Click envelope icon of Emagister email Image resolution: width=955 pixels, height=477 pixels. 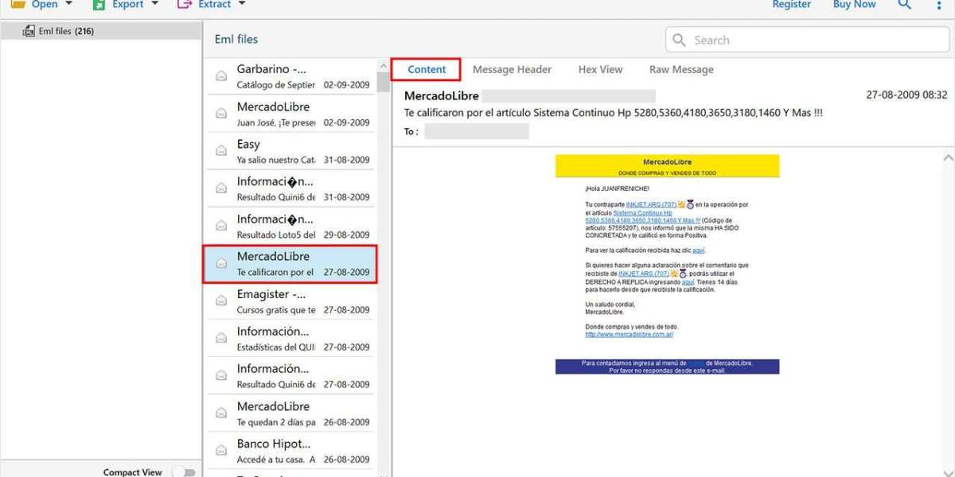[221, 301]
